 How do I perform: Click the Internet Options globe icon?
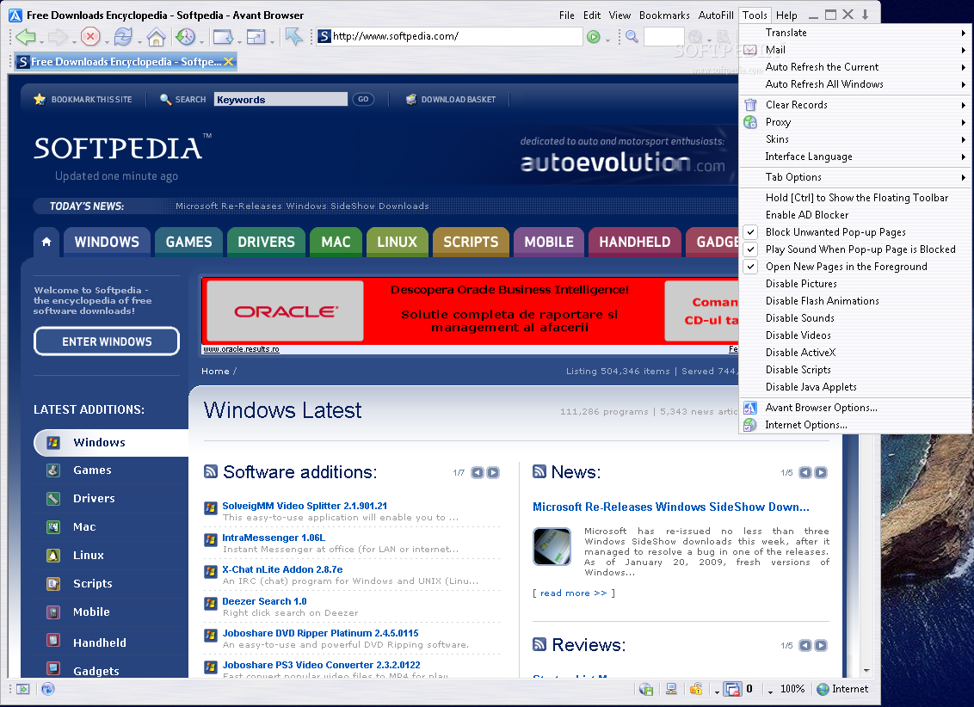tap(750, 425)
